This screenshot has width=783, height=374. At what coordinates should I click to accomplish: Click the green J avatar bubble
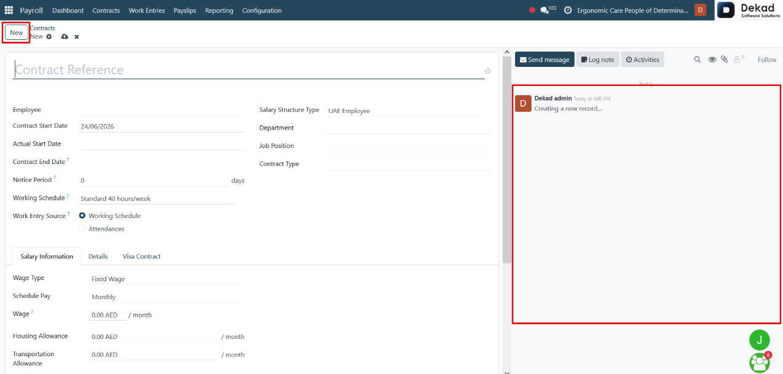(x=760, y=340)
